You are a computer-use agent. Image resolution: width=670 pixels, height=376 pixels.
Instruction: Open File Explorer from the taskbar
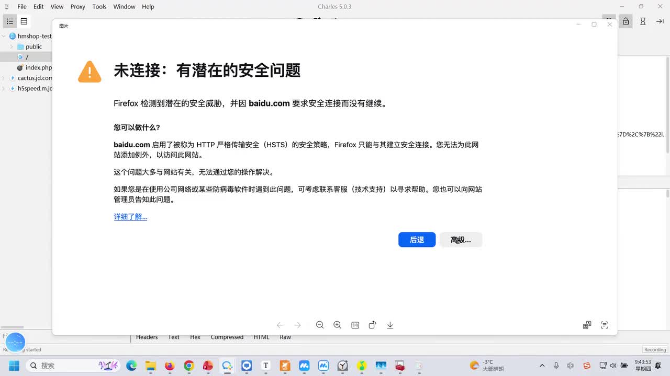(x=151, y=366)
